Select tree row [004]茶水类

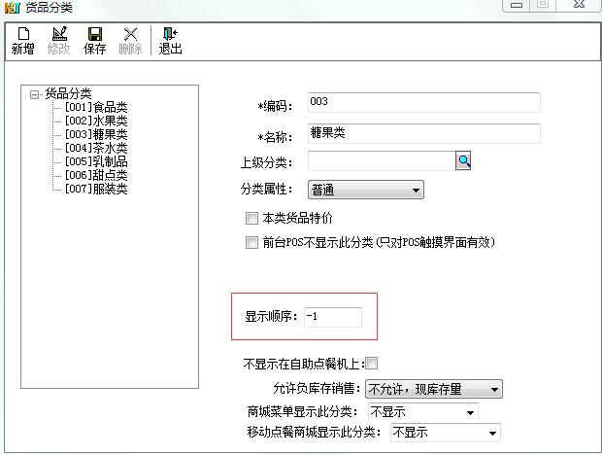click(96, 148)
